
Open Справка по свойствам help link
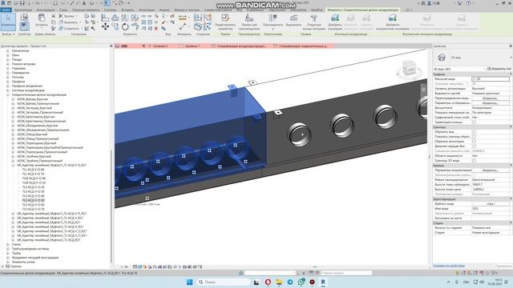click(x=449, y=266)
